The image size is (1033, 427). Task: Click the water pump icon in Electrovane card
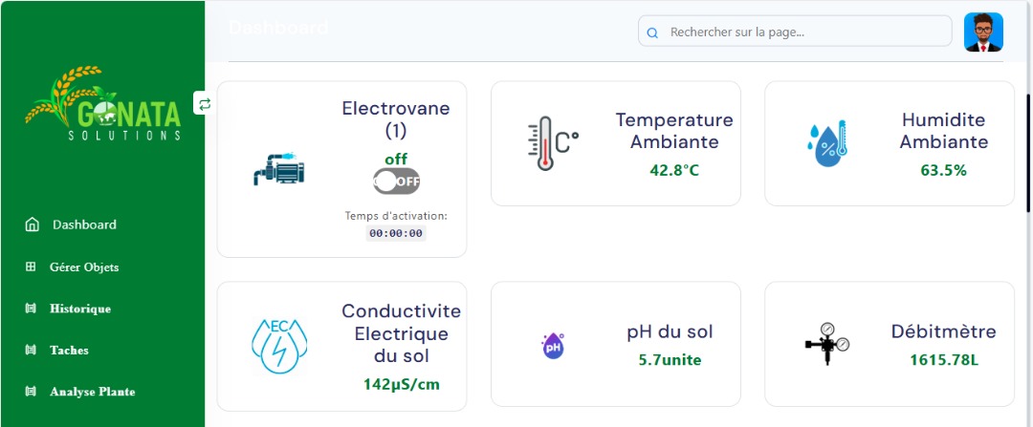pyautogui.click(x=279, y=169)
